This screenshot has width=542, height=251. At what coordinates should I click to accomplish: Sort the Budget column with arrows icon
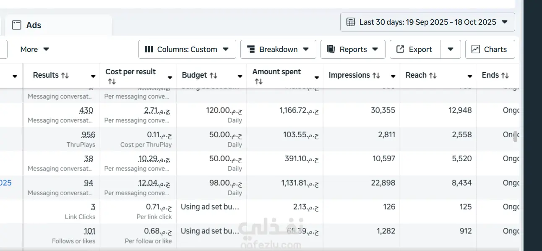[214, 76]
